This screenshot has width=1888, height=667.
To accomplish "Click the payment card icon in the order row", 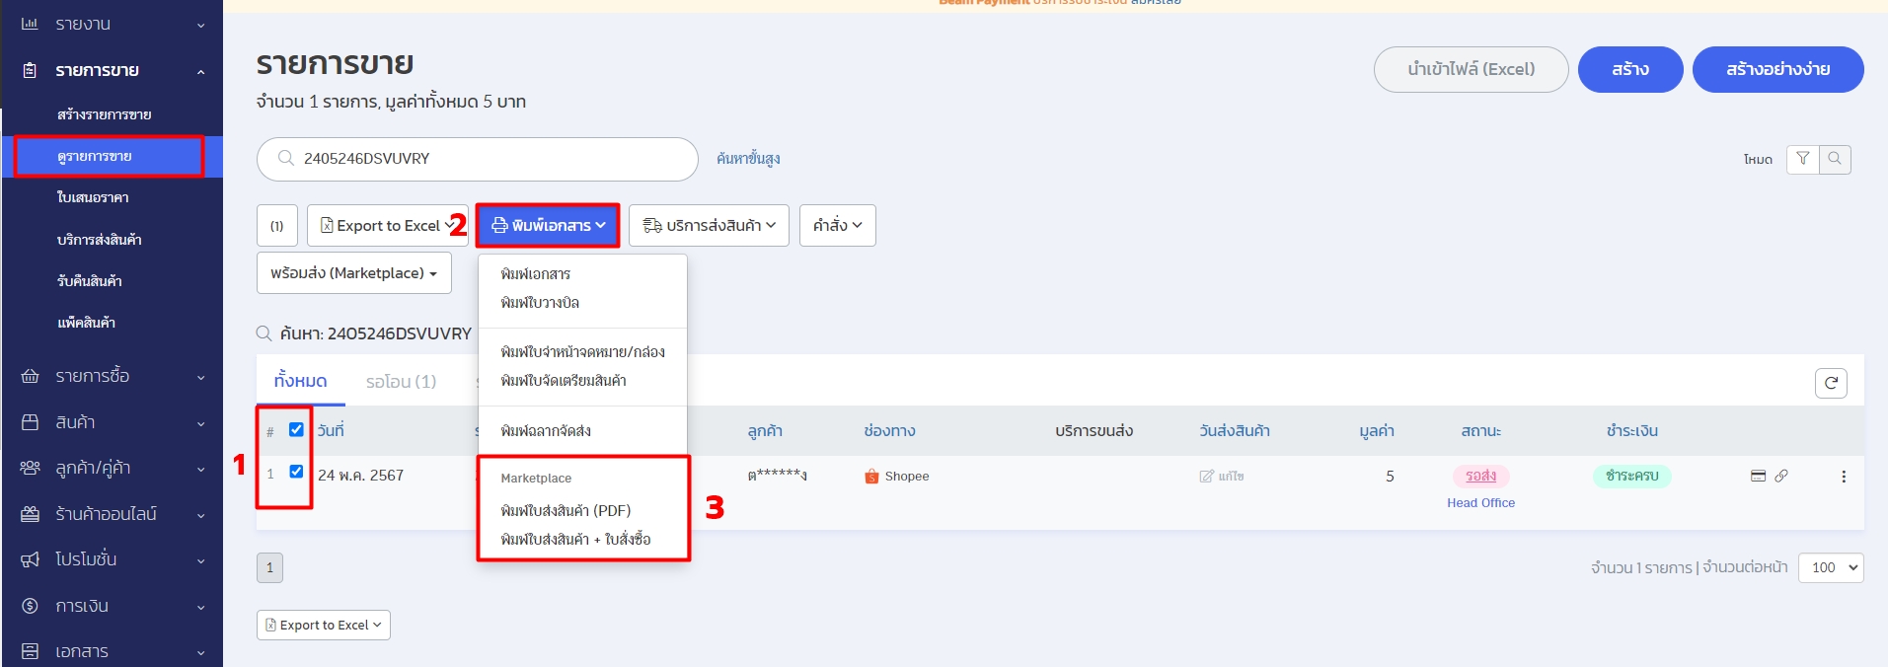I will click(x=1758, y=476).
